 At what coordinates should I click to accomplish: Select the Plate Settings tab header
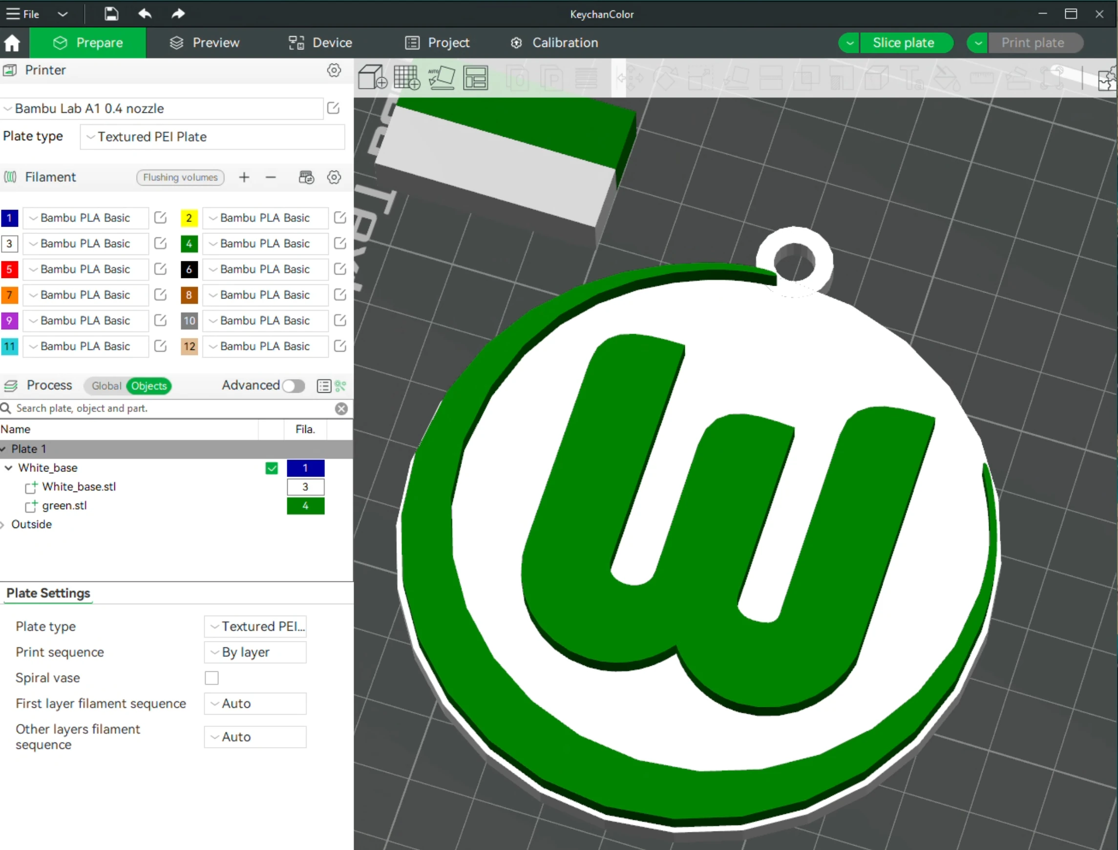[48, 593]
